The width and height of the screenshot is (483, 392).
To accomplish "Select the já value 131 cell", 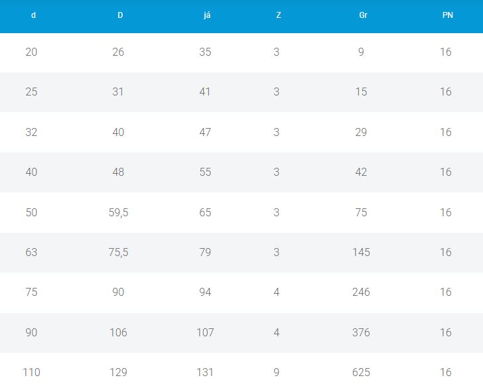I will tap(205, 372).
